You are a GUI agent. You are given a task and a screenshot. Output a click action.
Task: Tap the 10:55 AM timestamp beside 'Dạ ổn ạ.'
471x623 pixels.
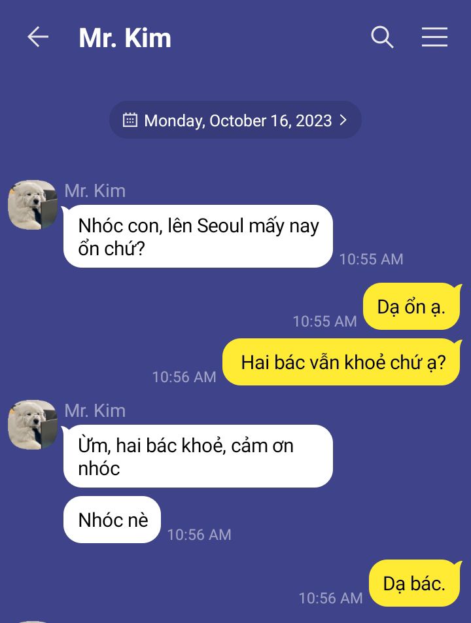point(325,321)
